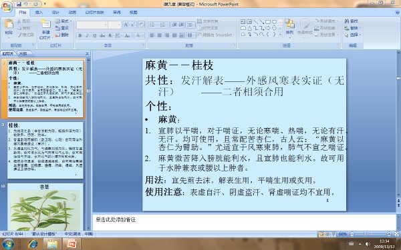The width and height of the screenshot is (401, 250).
Task: Toggle italic formatting
Action: pyautogui.click(x=87, y=36)
